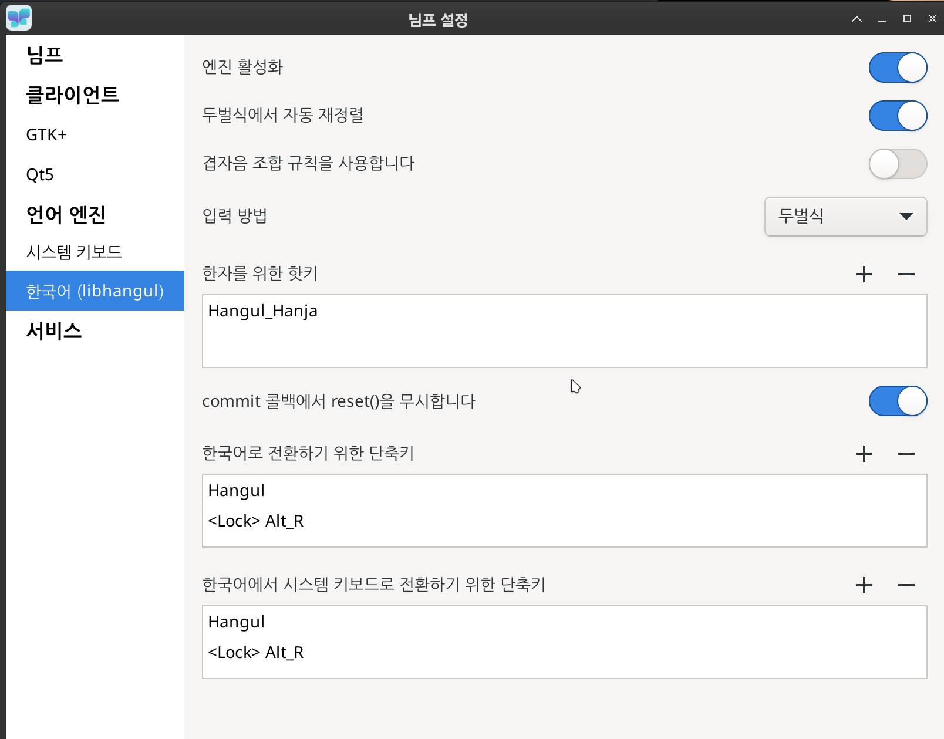Roll up window with title bar arrow
This screenshot has height=739, width=944.
pos(857,19)
